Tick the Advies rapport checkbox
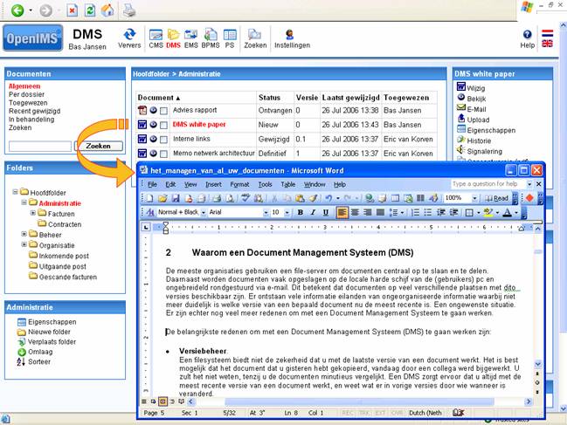 (163, 111)
